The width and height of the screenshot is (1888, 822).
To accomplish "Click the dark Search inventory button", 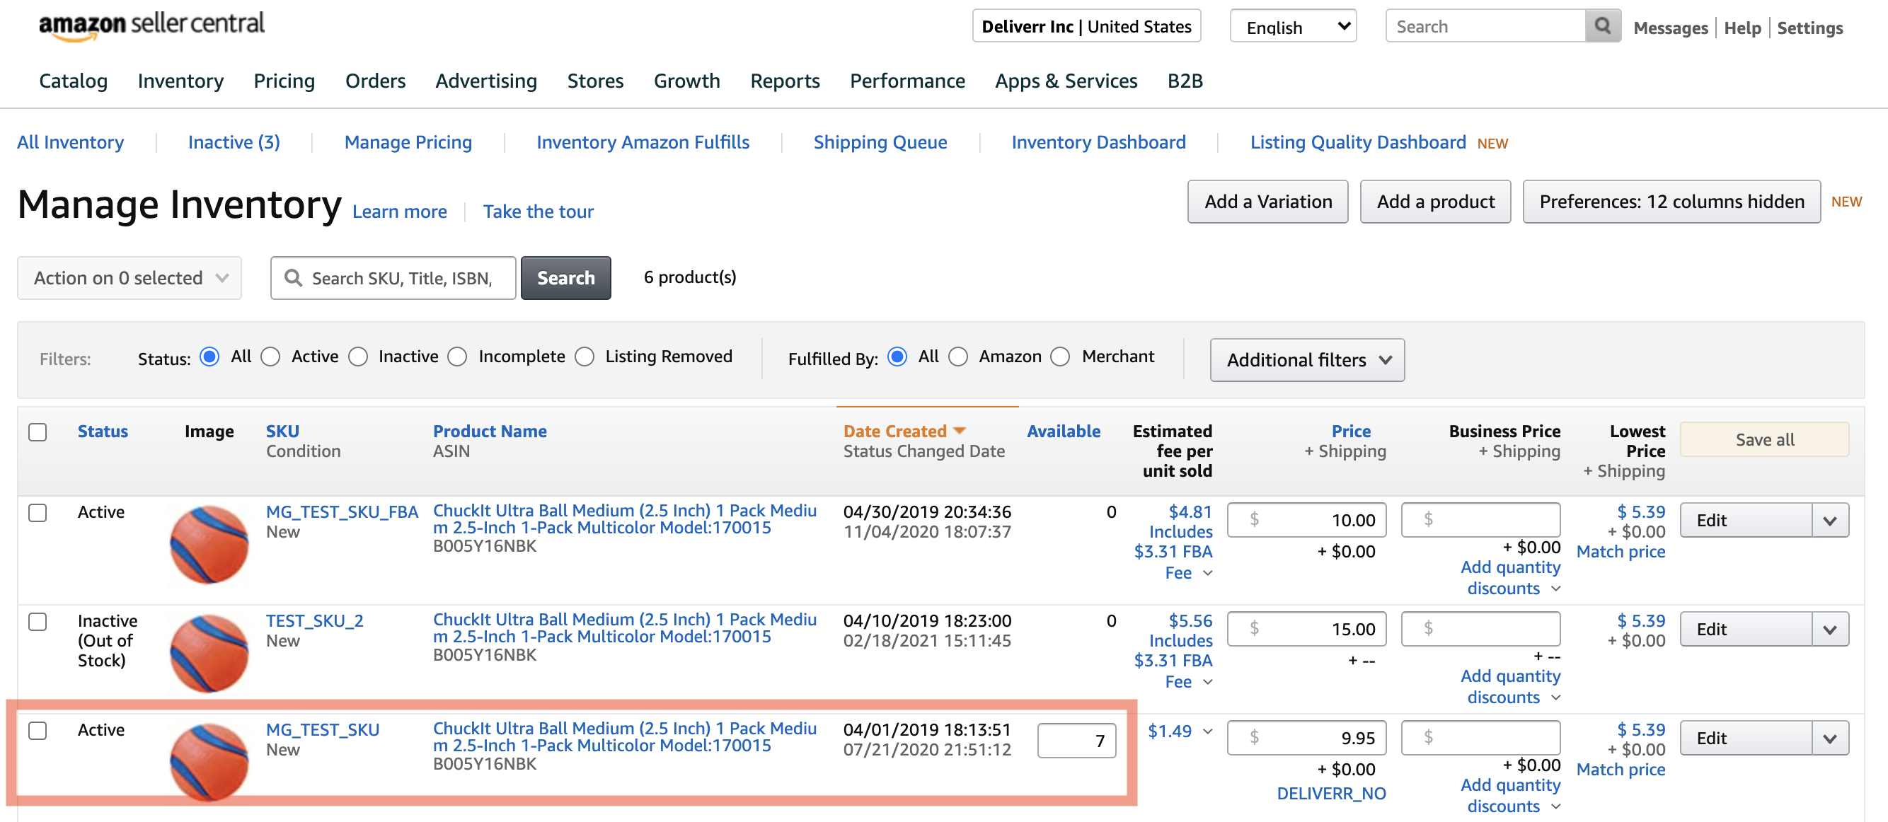I will [x=566, y=278].
